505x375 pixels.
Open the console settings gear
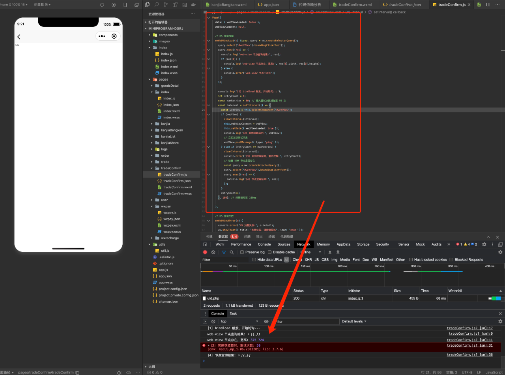click(x=500, y=321)
